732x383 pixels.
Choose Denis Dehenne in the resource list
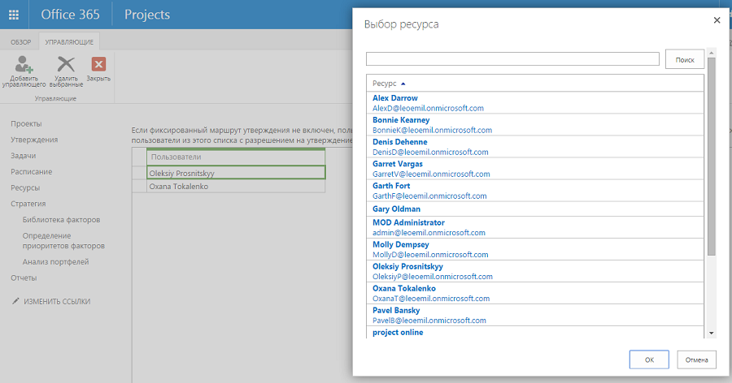[x=399, y=142]
